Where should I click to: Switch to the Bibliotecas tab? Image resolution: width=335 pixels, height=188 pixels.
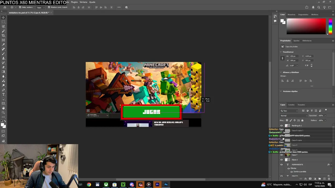307,41
